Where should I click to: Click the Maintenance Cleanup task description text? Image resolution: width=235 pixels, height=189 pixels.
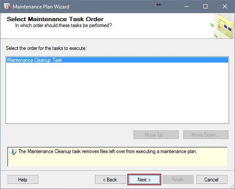[x=108, y=151]
